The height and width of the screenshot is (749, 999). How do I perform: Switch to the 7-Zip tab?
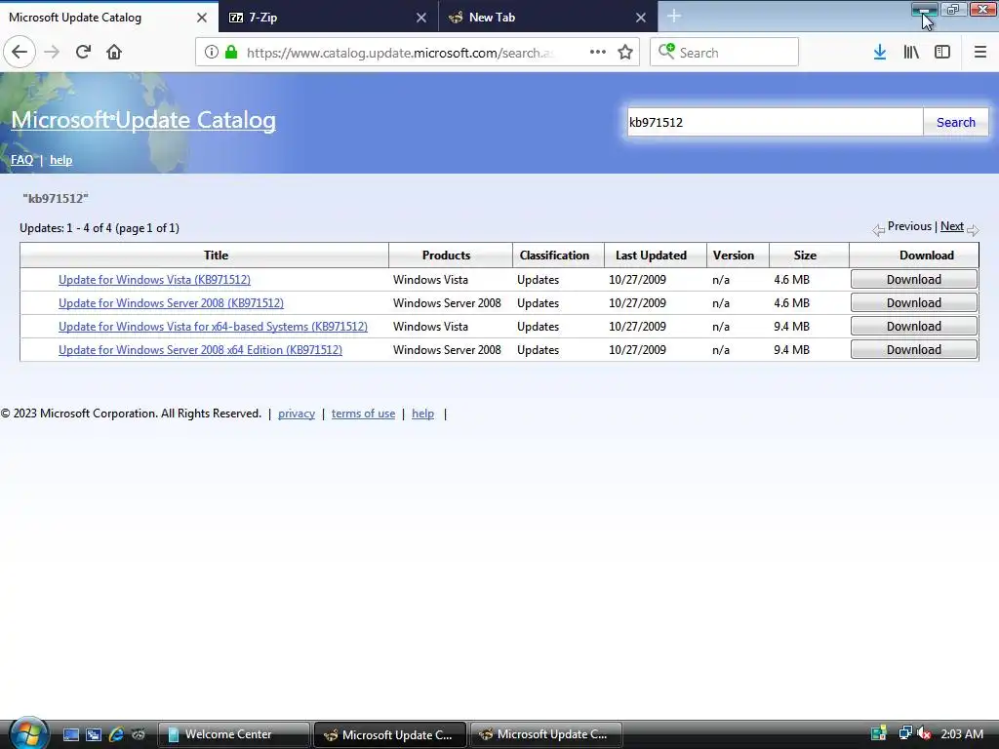point(328,18)
